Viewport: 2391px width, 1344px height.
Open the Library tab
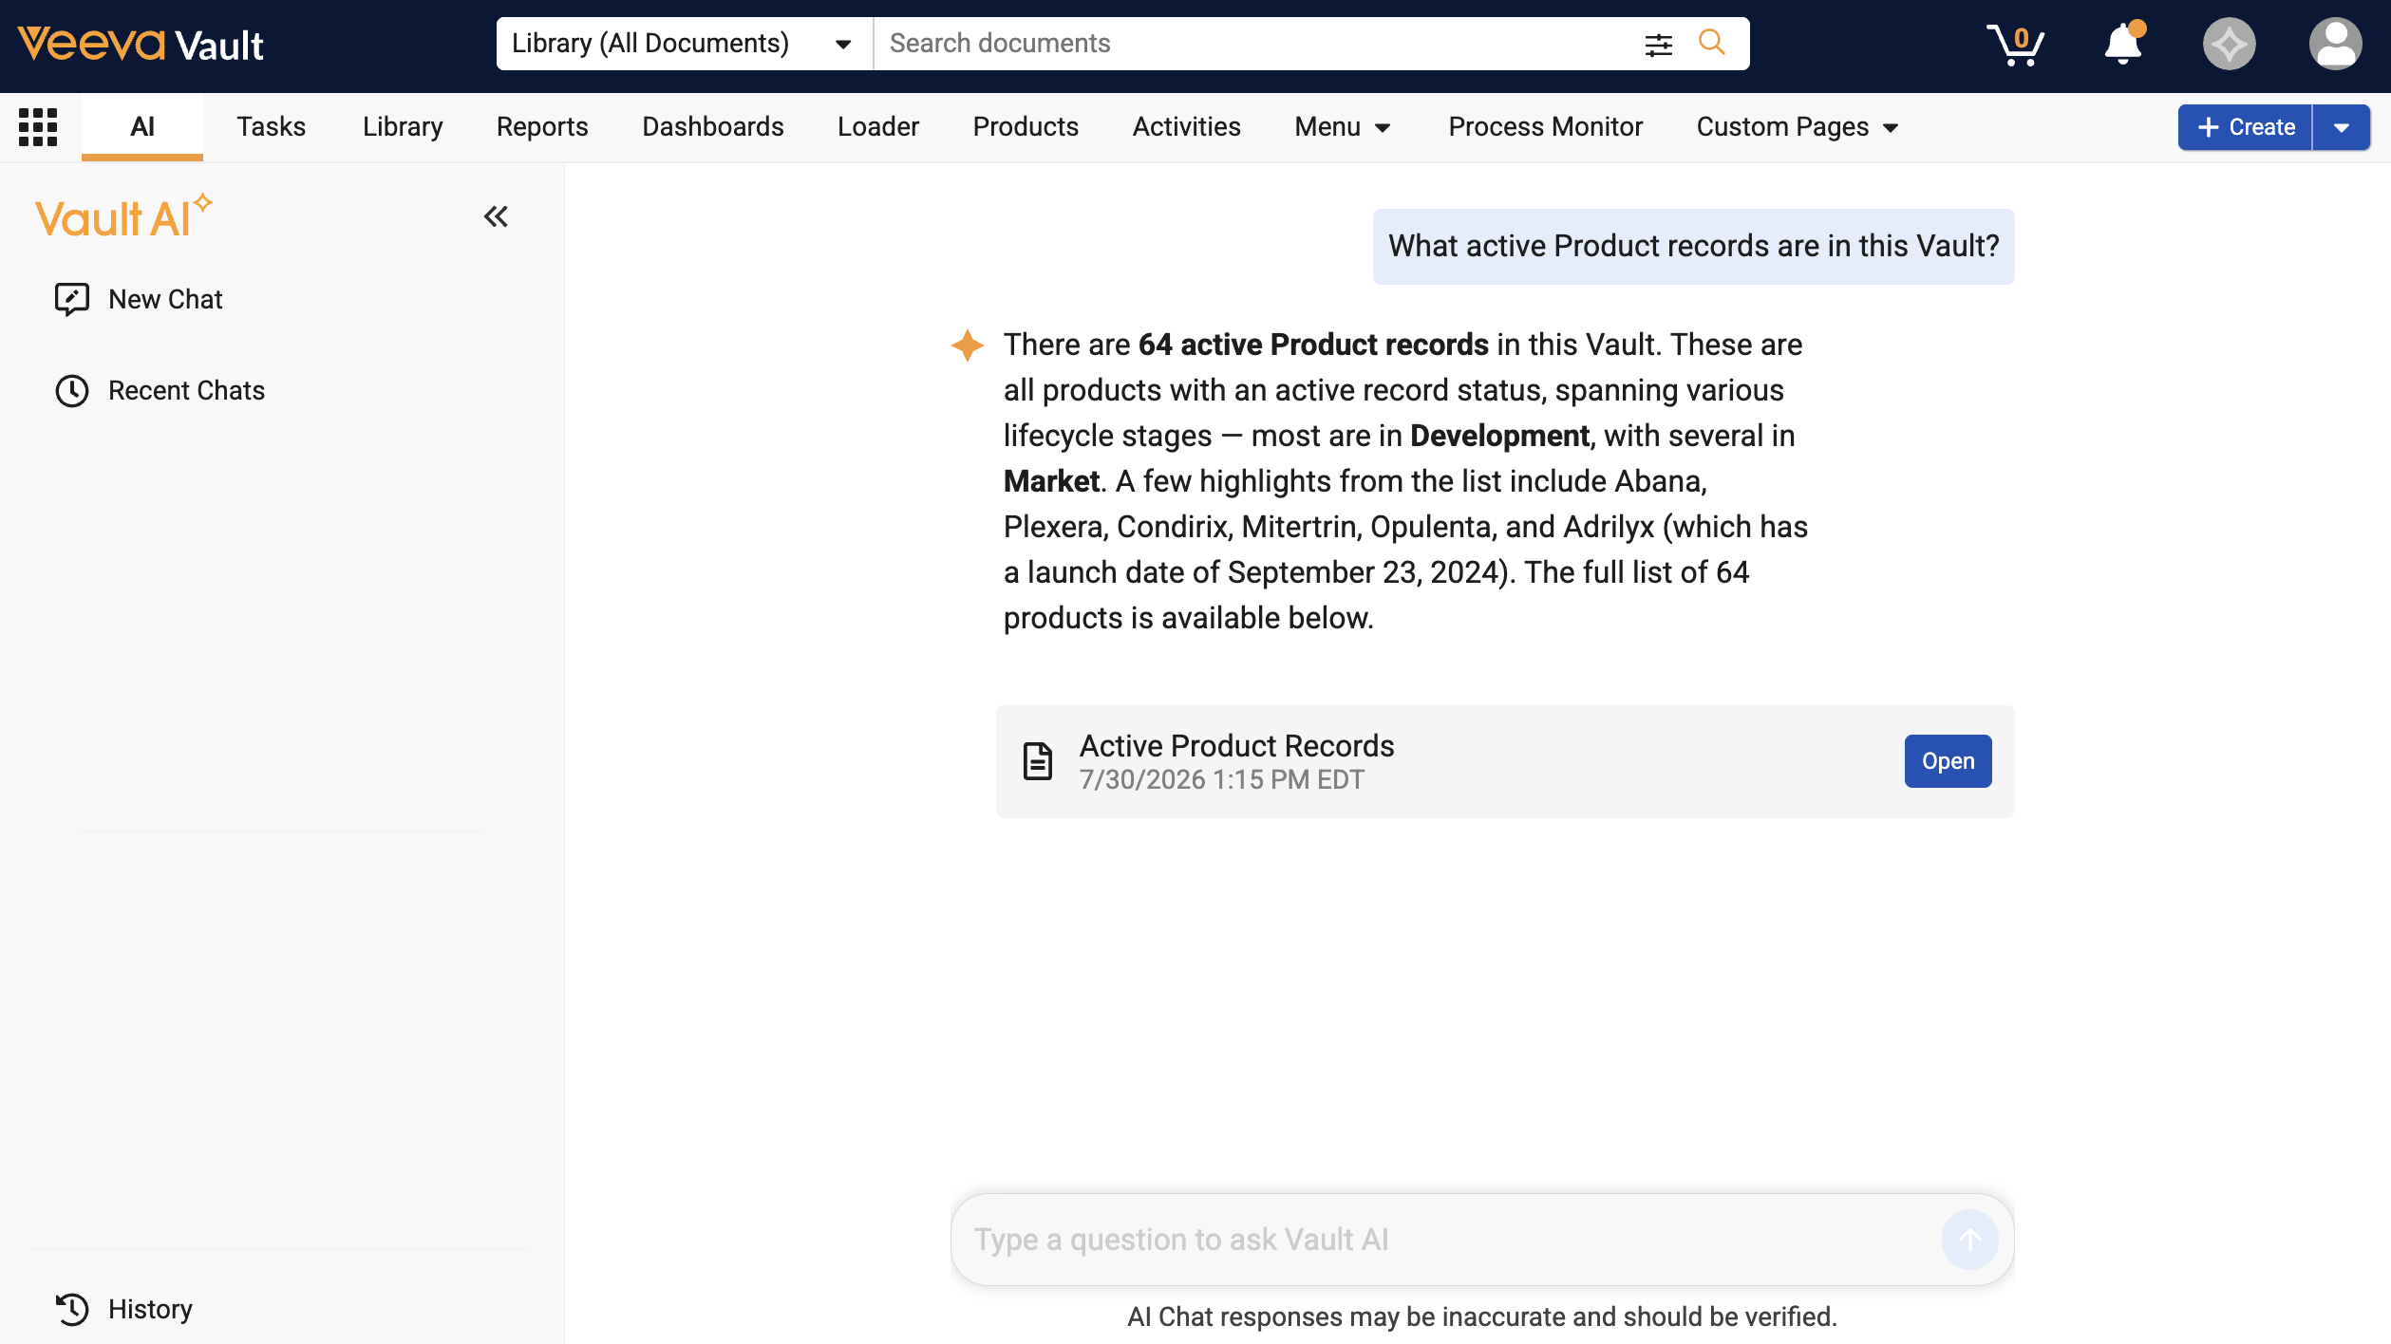click(403, 127)
